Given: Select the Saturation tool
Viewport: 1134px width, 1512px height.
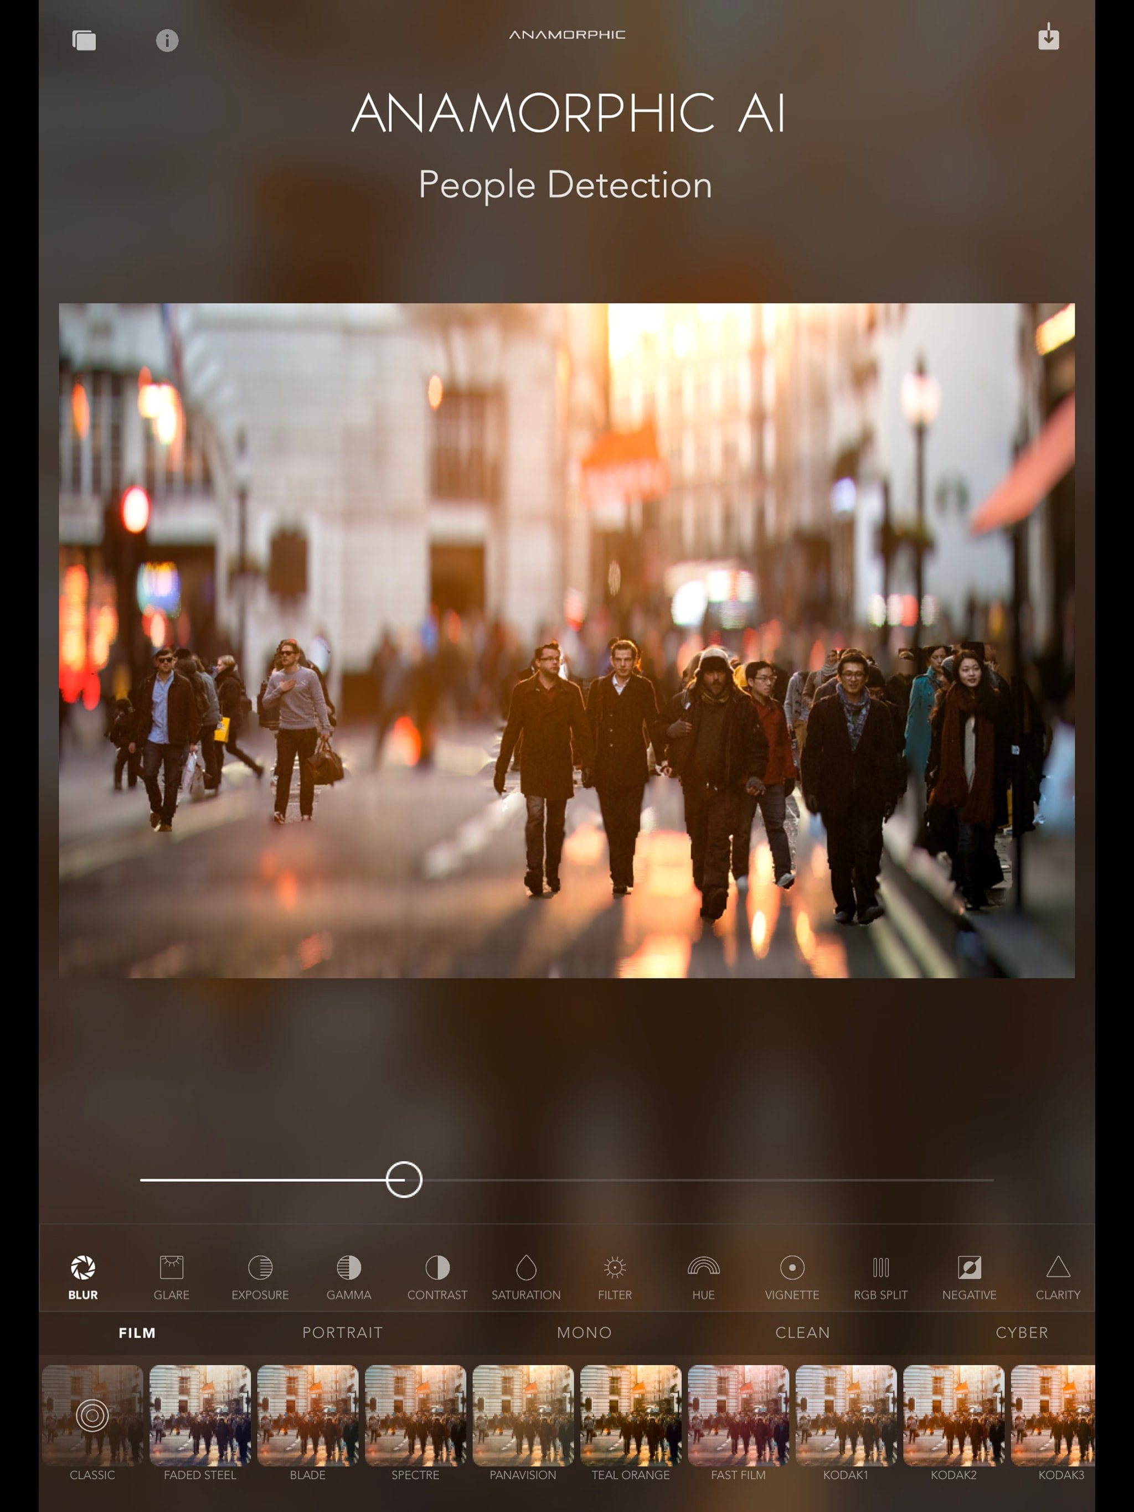Looking at the screenshot, I should click(x=526, y=1276).
